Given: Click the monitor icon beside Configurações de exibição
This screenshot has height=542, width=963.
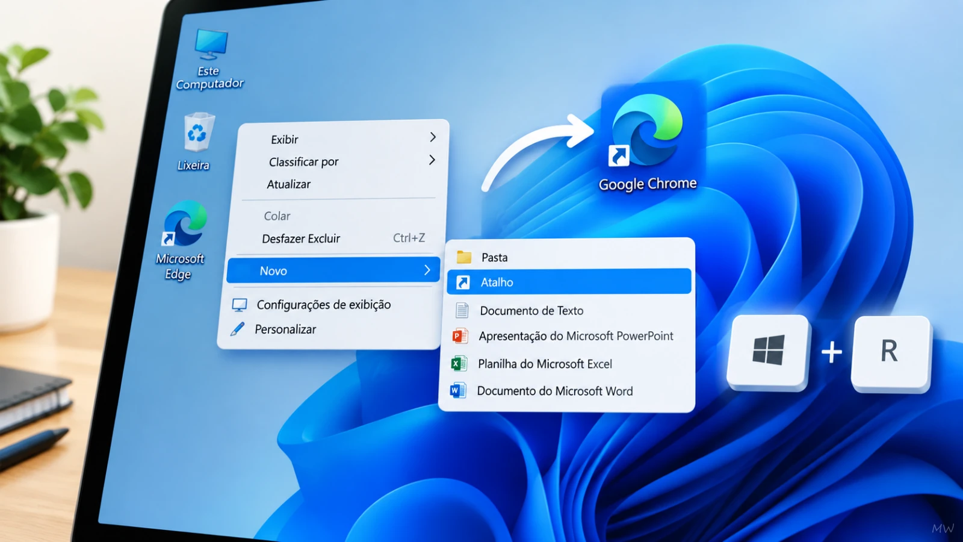Looking at the screenshot, I should (x=240, y=305).
